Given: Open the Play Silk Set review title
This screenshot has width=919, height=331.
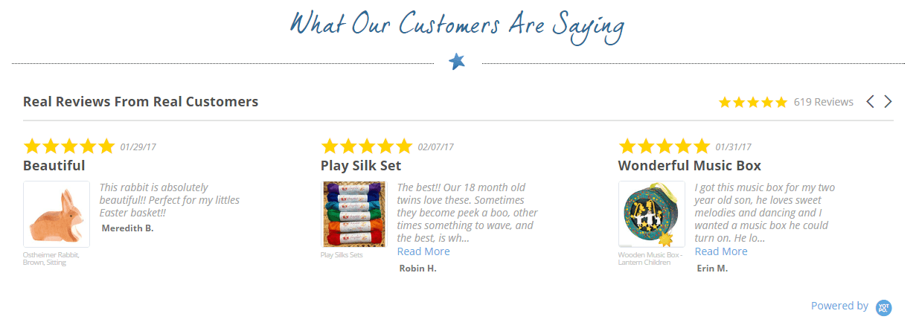Looking at the screenshot, I should [x=361, y=165].
